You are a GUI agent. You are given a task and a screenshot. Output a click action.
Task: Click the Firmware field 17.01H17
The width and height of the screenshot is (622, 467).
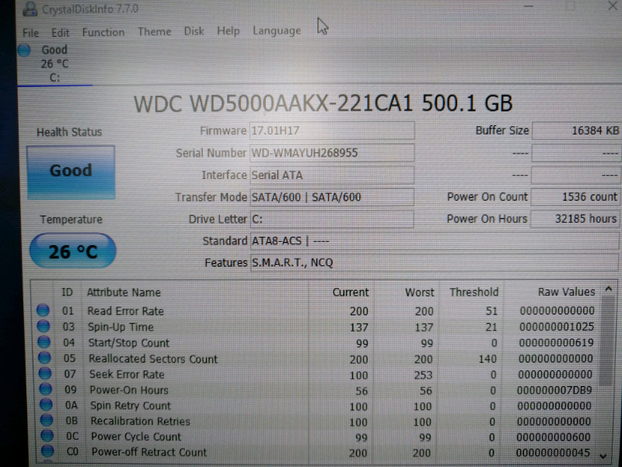pos(332,131)
